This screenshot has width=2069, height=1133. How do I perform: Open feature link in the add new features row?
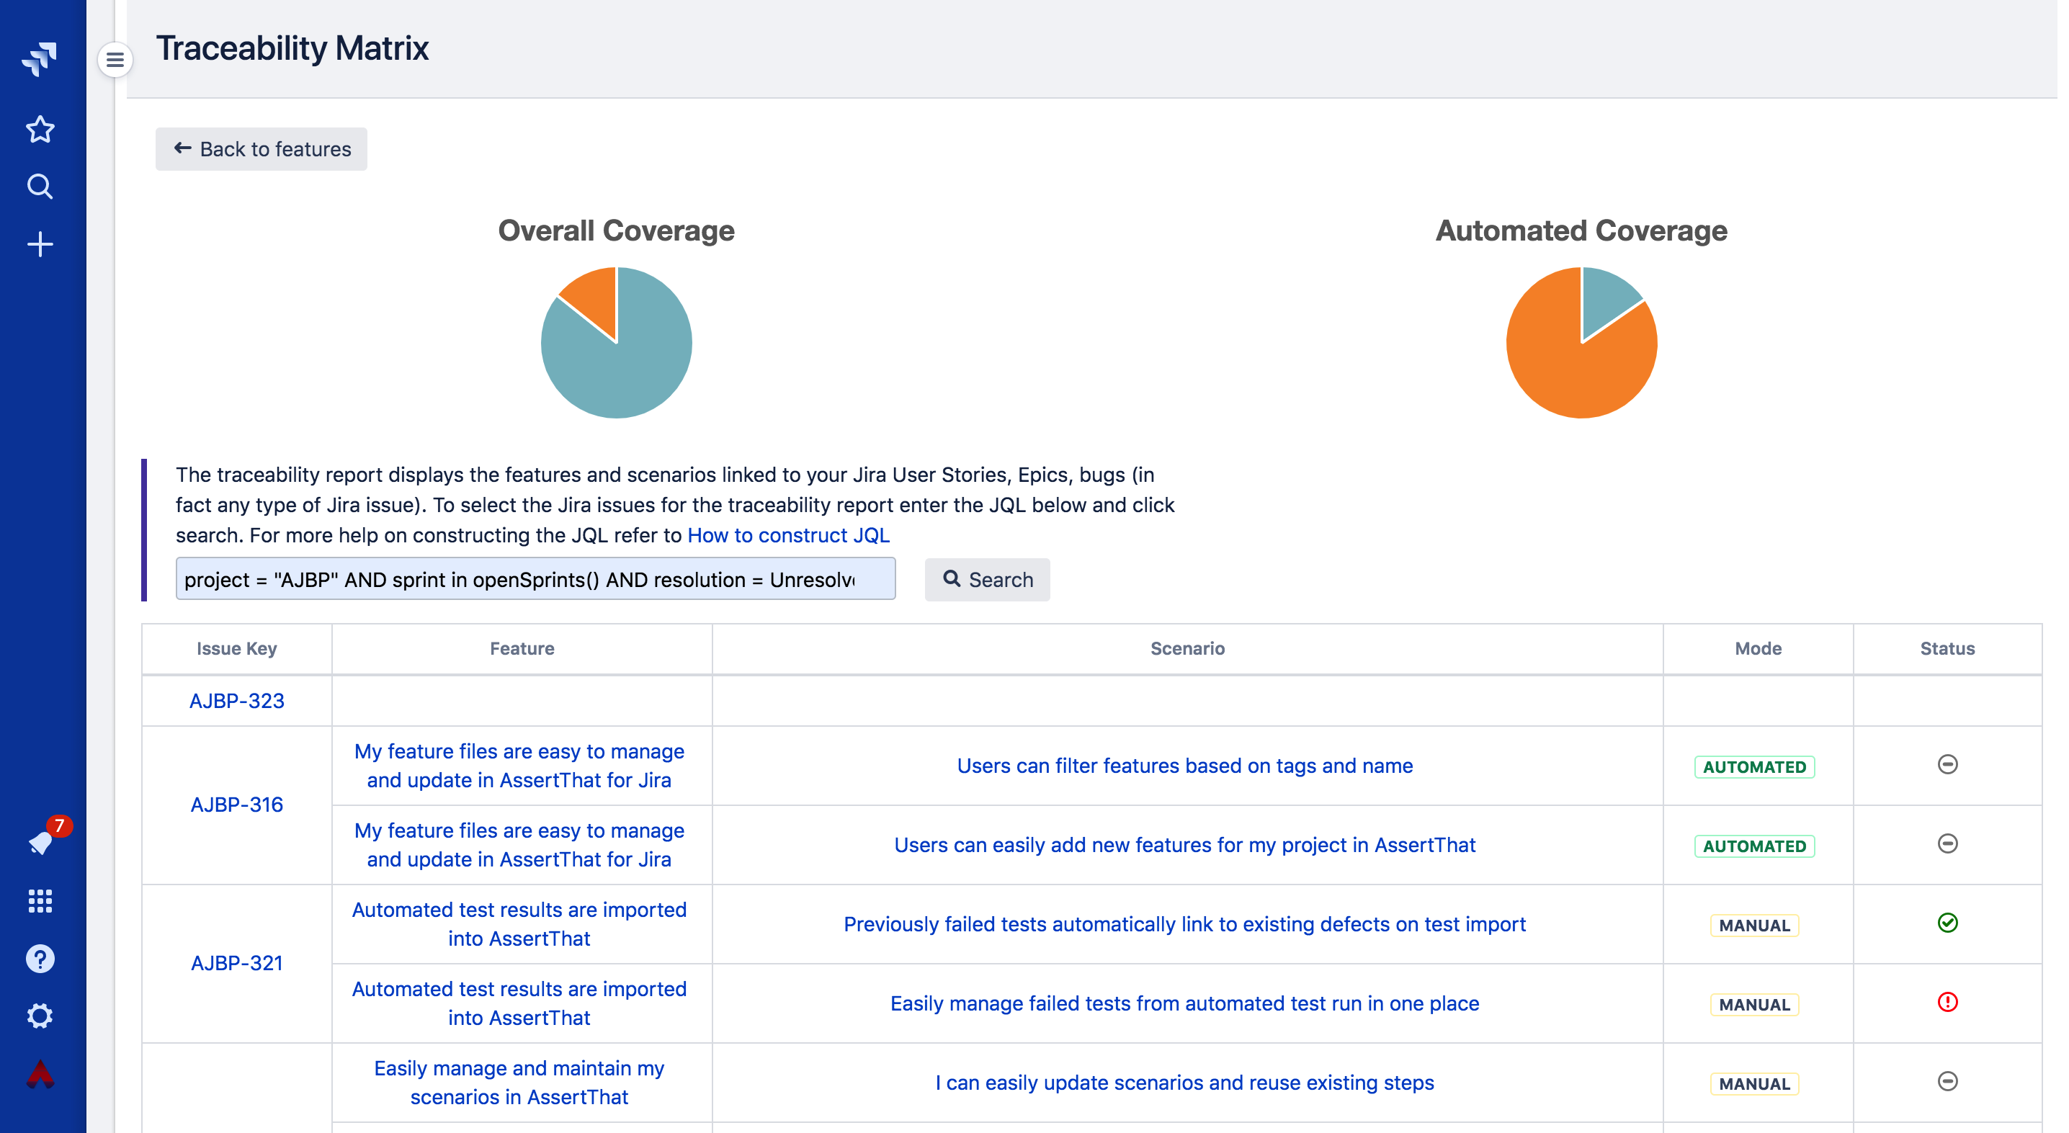coord(519,845)
